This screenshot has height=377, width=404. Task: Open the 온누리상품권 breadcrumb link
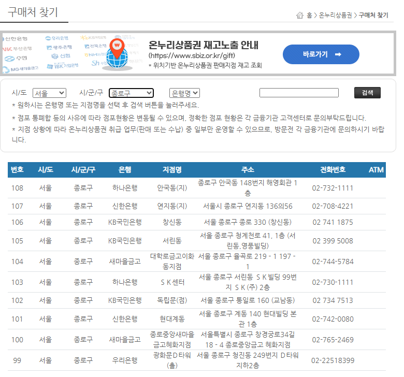[335, 15]
